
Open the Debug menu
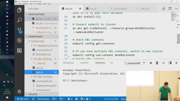click(x=39, y=4)
